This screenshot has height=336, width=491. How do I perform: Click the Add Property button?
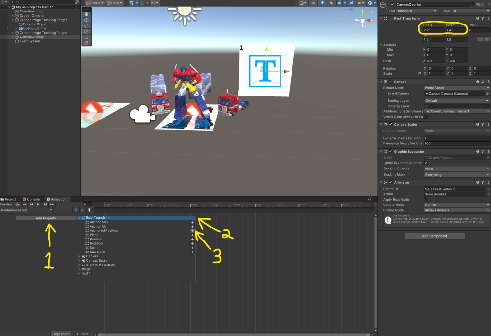tap(46, 218)
